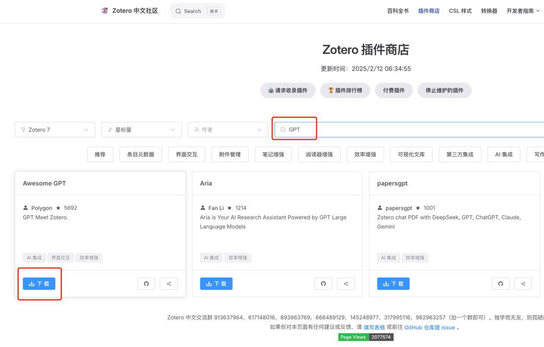Open the top Search box

point(198,11)
